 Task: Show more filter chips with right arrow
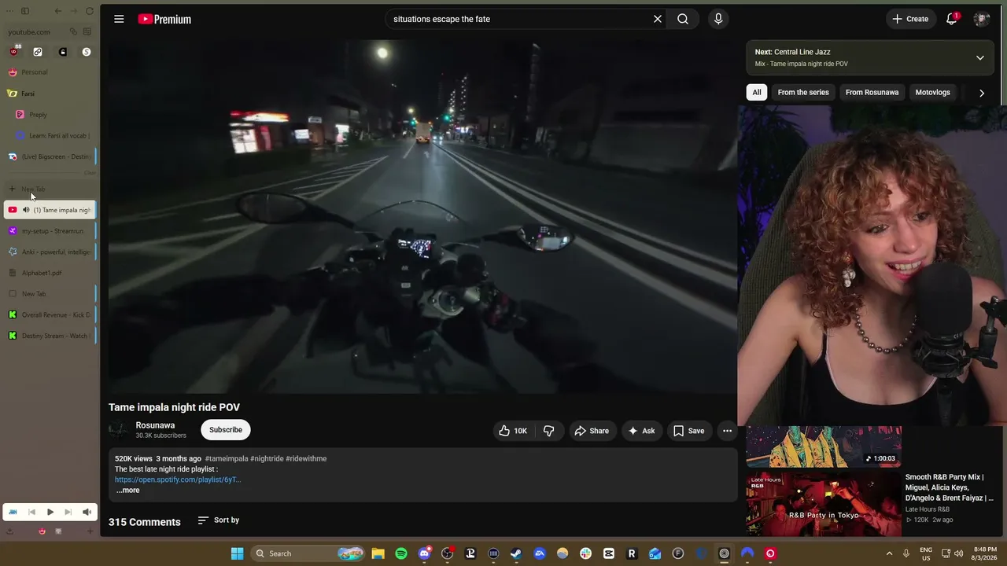(982, 93)
